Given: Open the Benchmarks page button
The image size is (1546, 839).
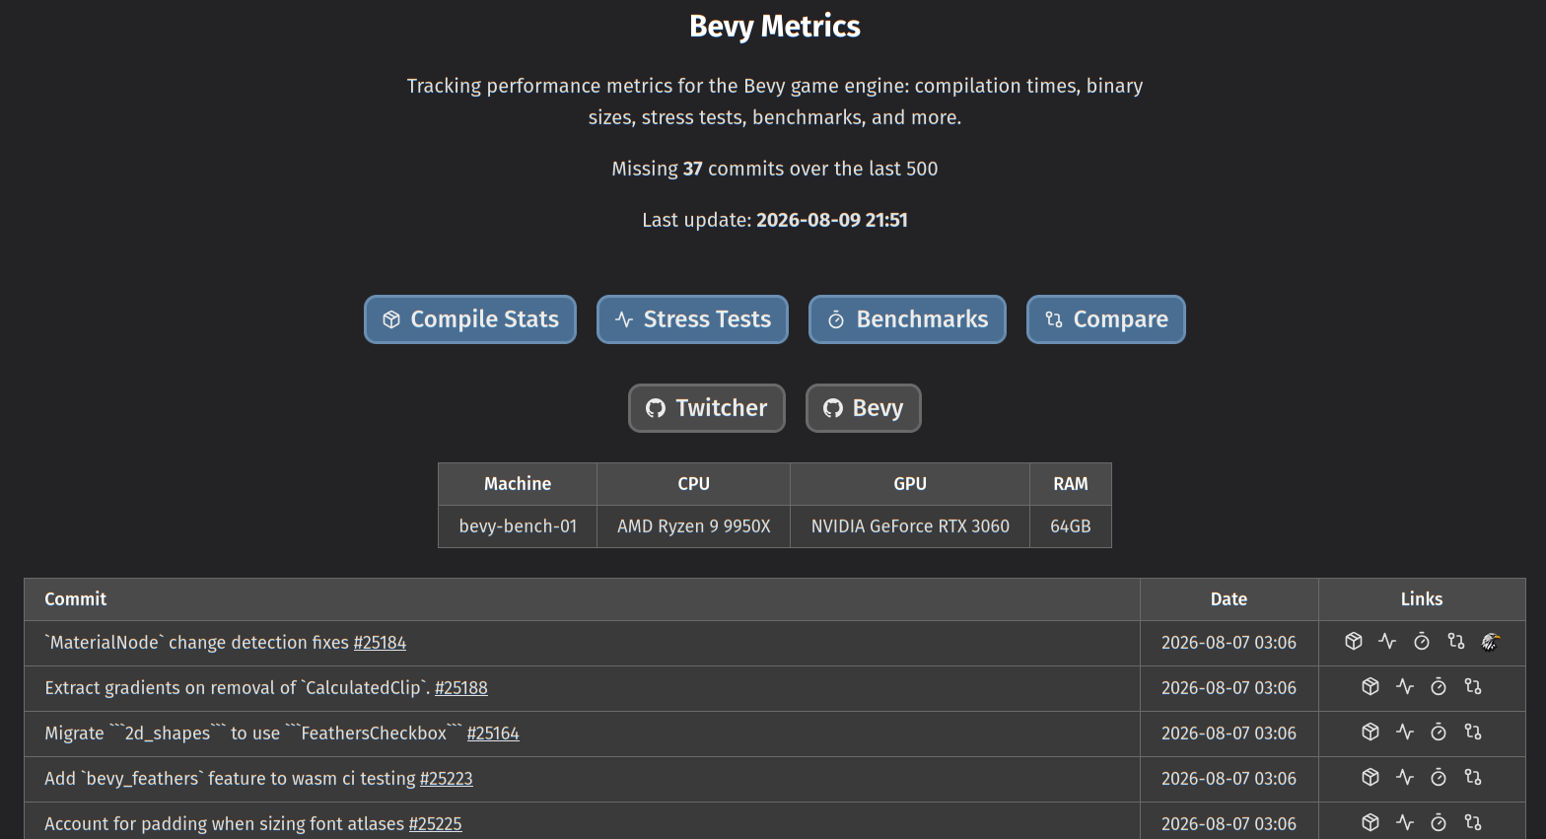Looking at the screenshot, I should [x=907, y=319].
